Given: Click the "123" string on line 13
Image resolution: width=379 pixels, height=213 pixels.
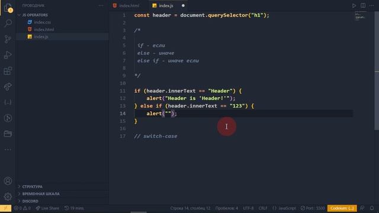Looking at the screenshot, I should click(237, 106).
